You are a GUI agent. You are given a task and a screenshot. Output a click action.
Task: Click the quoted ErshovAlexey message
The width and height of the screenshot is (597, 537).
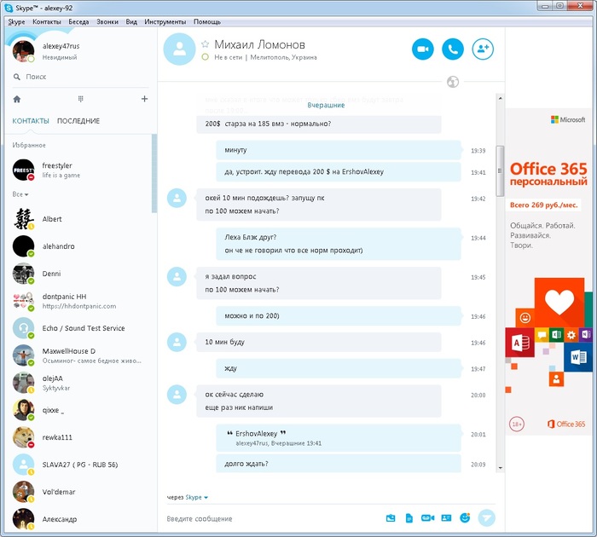coord(338,437)
